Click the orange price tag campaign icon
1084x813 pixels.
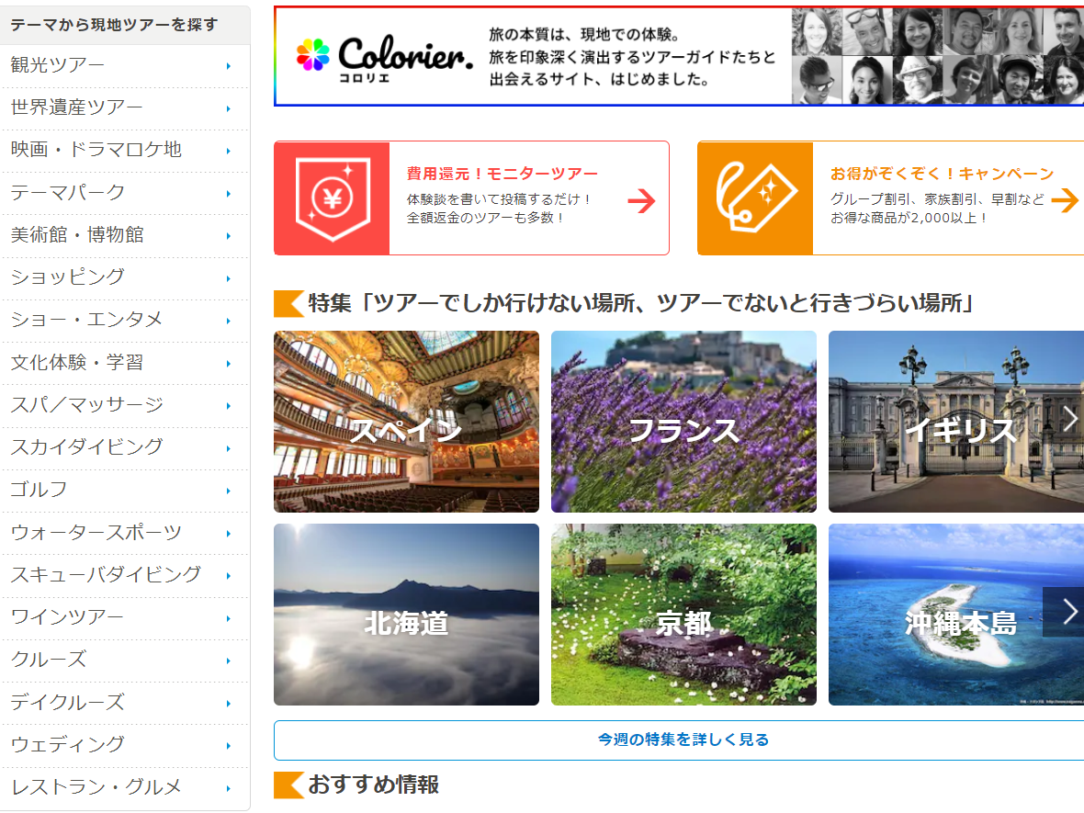pyautogui.click(x=754, y=197)
